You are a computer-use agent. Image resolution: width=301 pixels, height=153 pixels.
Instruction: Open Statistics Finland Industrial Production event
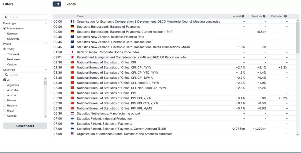104,118
